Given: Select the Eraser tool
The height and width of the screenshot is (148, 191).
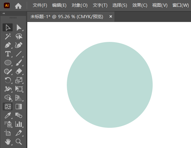Looking at the screenshot, I should tap(19, 72).
